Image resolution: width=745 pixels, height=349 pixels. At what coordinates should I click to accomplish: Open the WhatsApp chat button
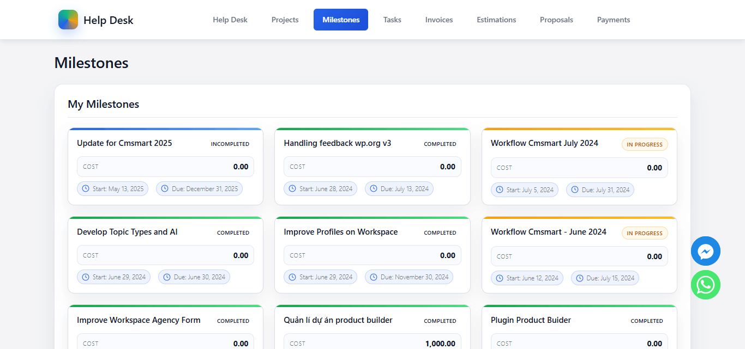click(705, 285)
